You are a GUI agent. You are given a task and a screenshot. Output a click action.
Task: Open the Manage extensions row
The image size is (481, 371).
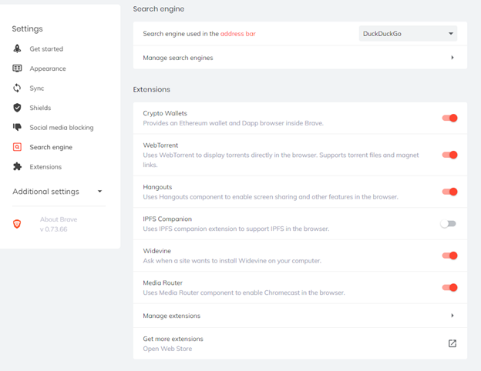pyautogui.click(x=300, y=316)
